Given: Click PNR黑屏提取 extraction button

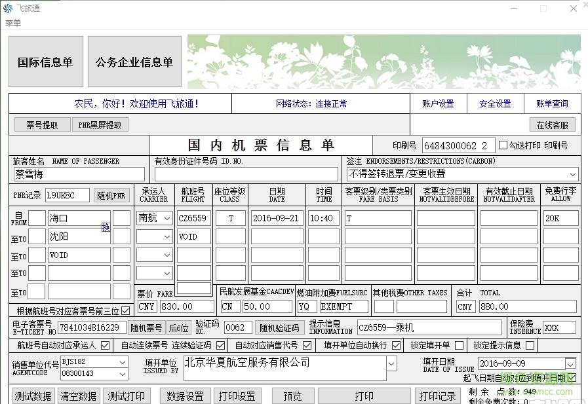Looking at the screenshot, I should (x=100, y=124).
